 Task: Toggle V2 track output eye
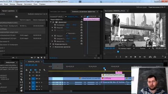[x=39, y=75]
